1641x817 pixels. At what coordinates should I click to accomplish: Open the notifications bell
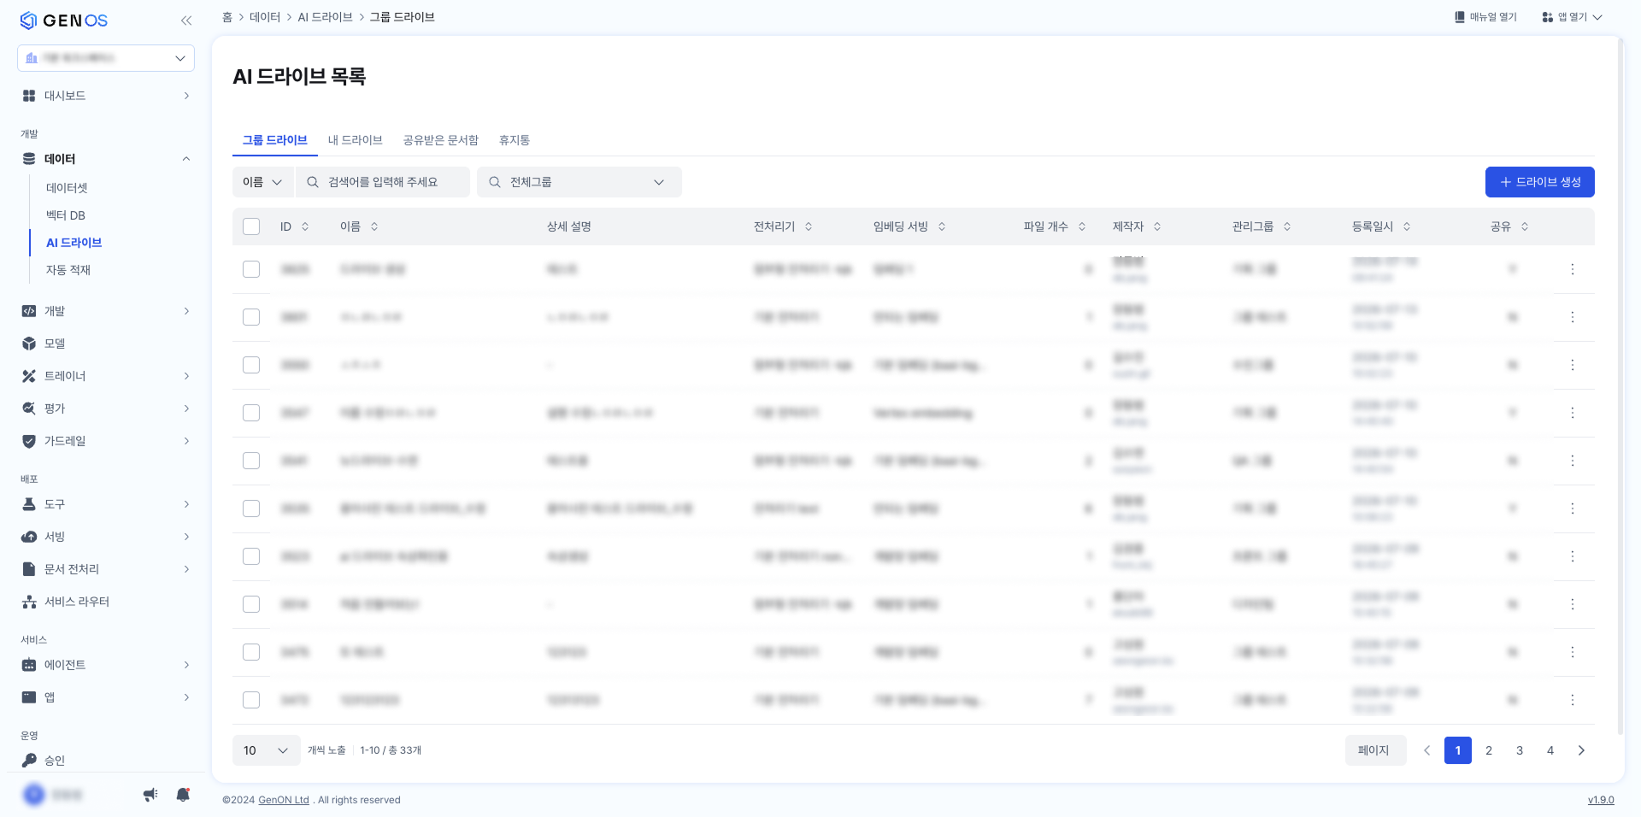pyautogui.click(x=183, y=795)
